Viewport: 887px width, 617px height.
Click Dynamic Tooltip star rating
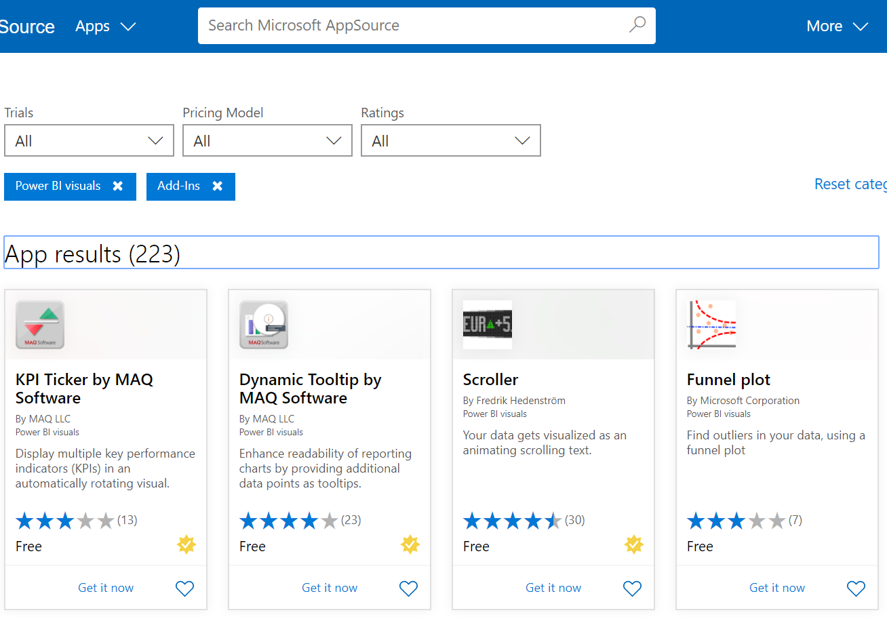pos(289,521)
